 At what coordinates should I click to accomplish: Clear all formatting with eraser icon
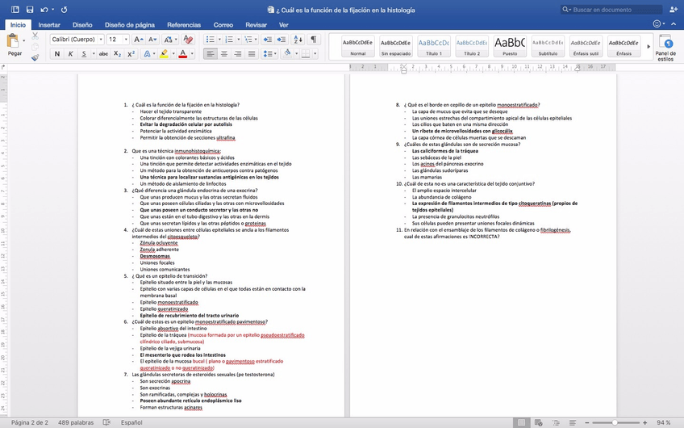click(x=188, y=39)
